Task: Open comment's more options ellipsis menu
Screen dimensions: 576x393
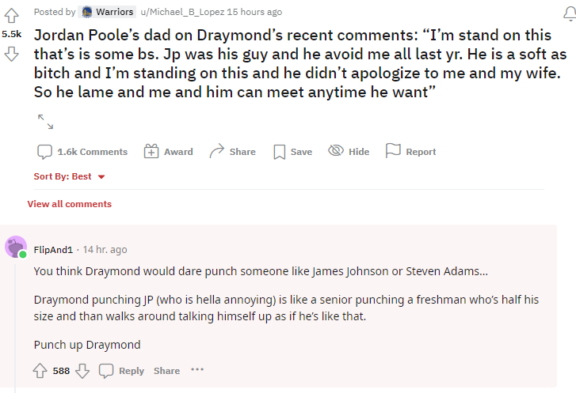Action: (197, 370)
